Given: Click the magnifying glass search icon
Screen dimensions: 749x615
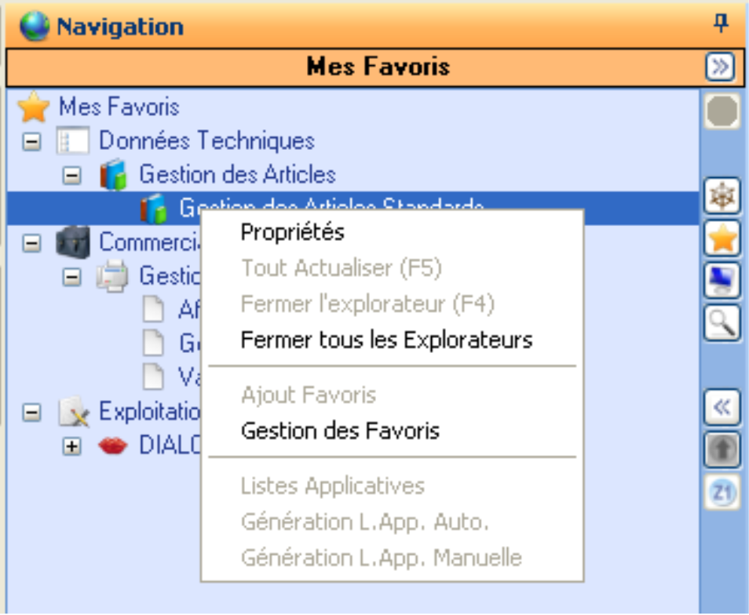Looking at the screenshot, I should coord(721,323).
